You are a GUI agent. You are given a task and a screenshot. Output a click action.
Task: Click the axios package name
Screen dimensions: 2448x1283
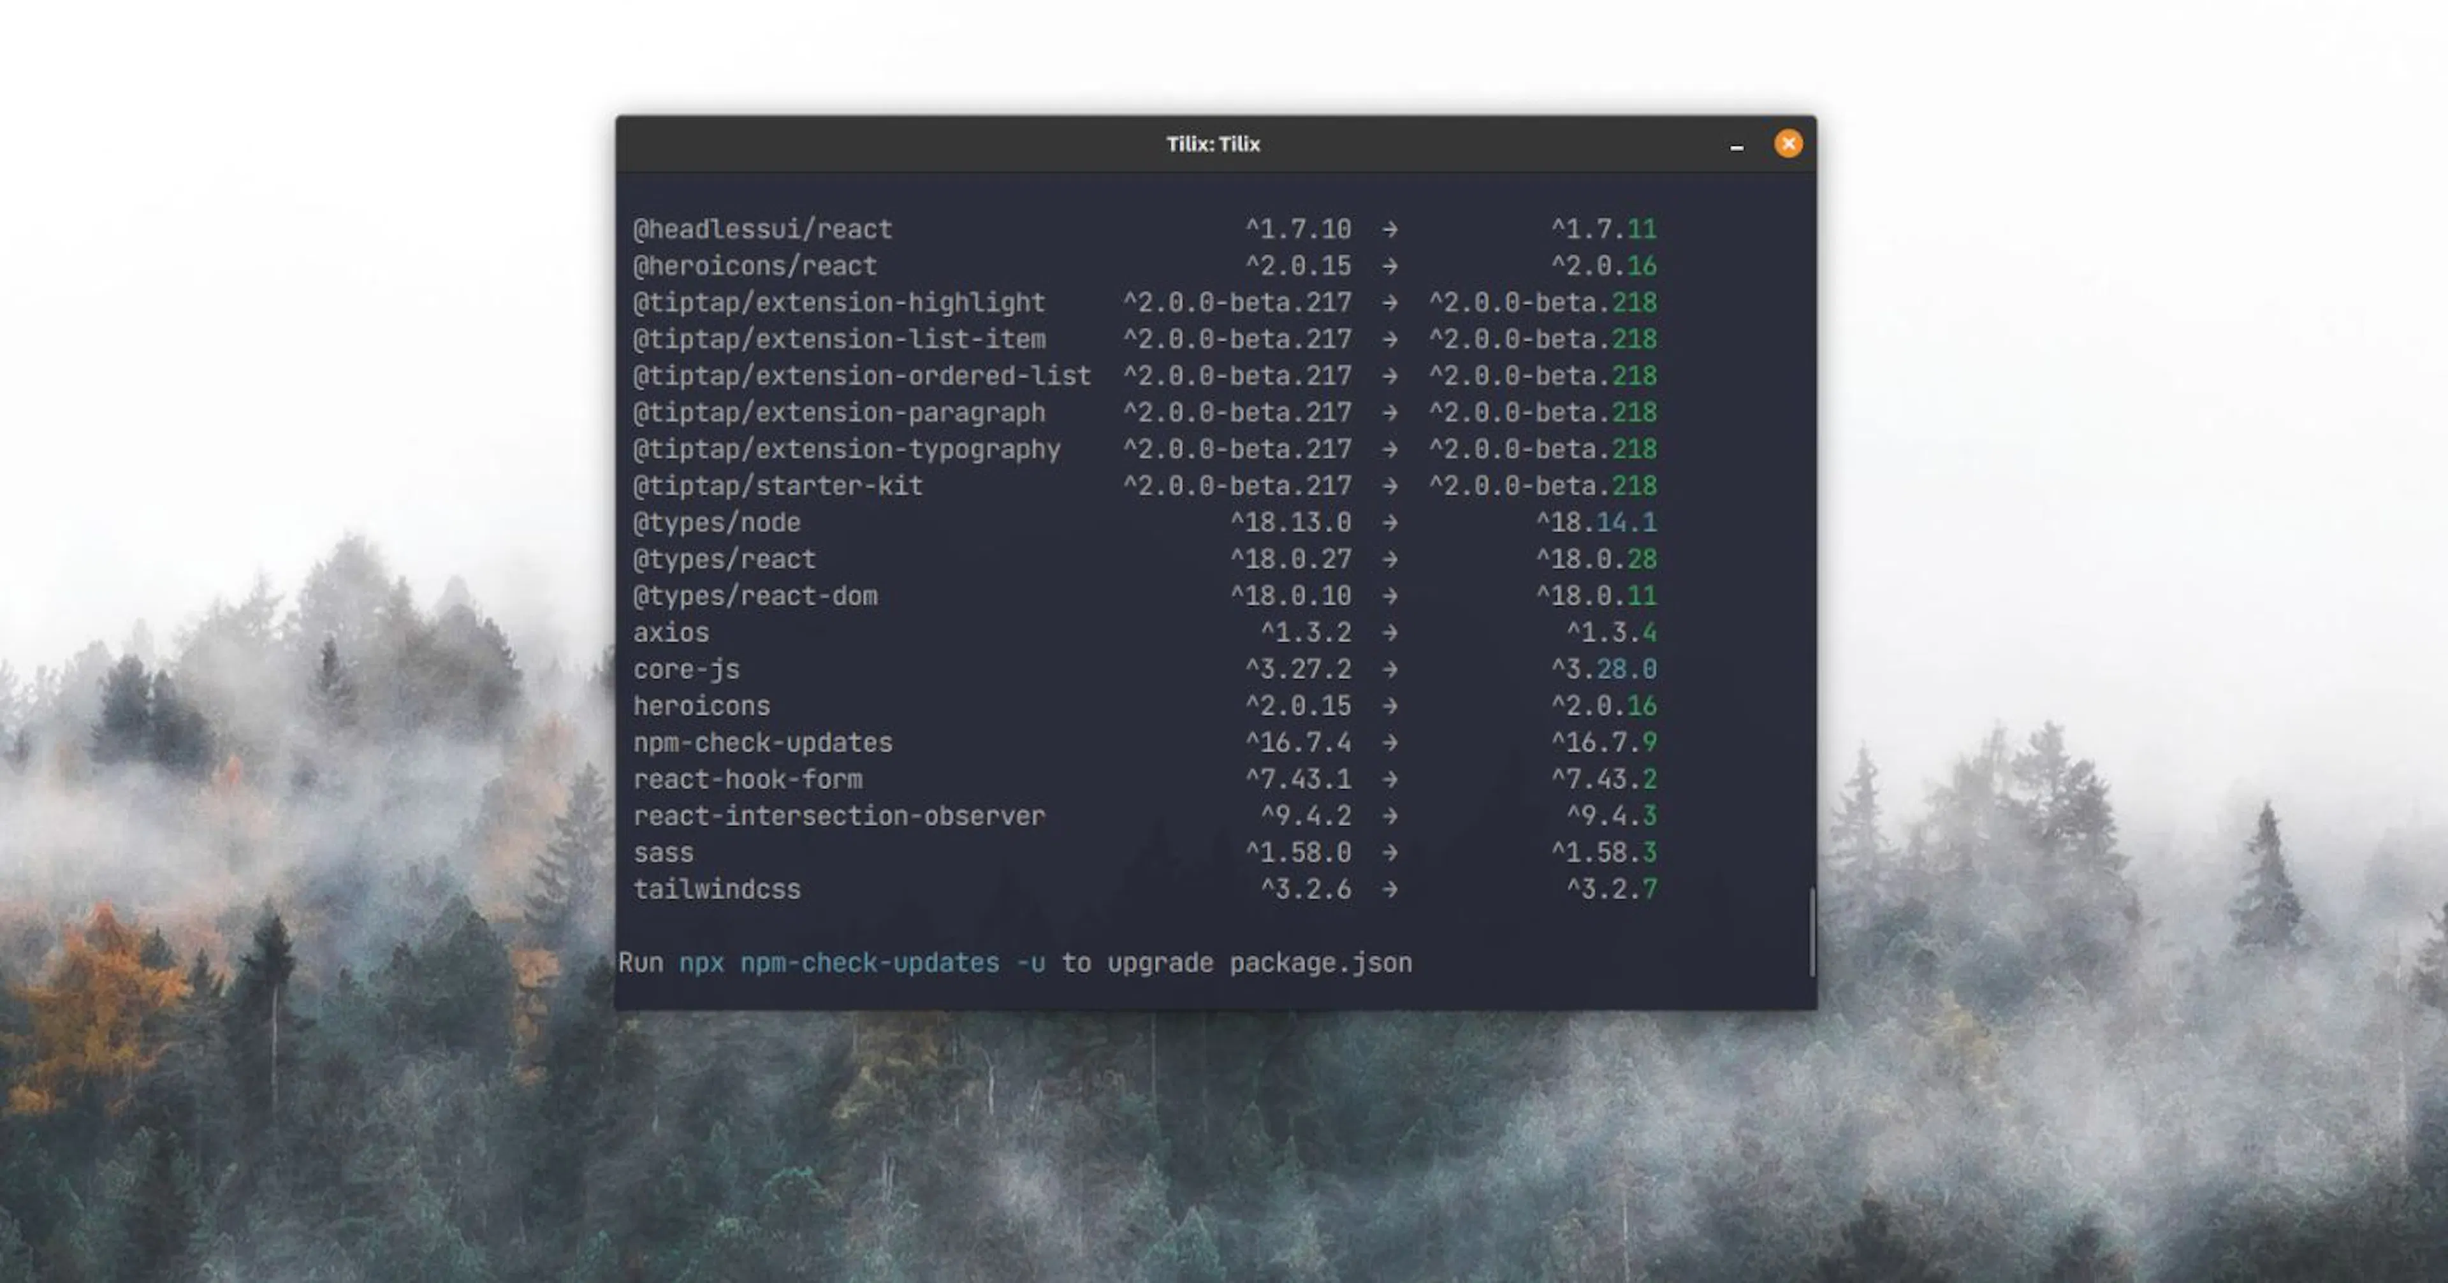click(x=671, y=633)
